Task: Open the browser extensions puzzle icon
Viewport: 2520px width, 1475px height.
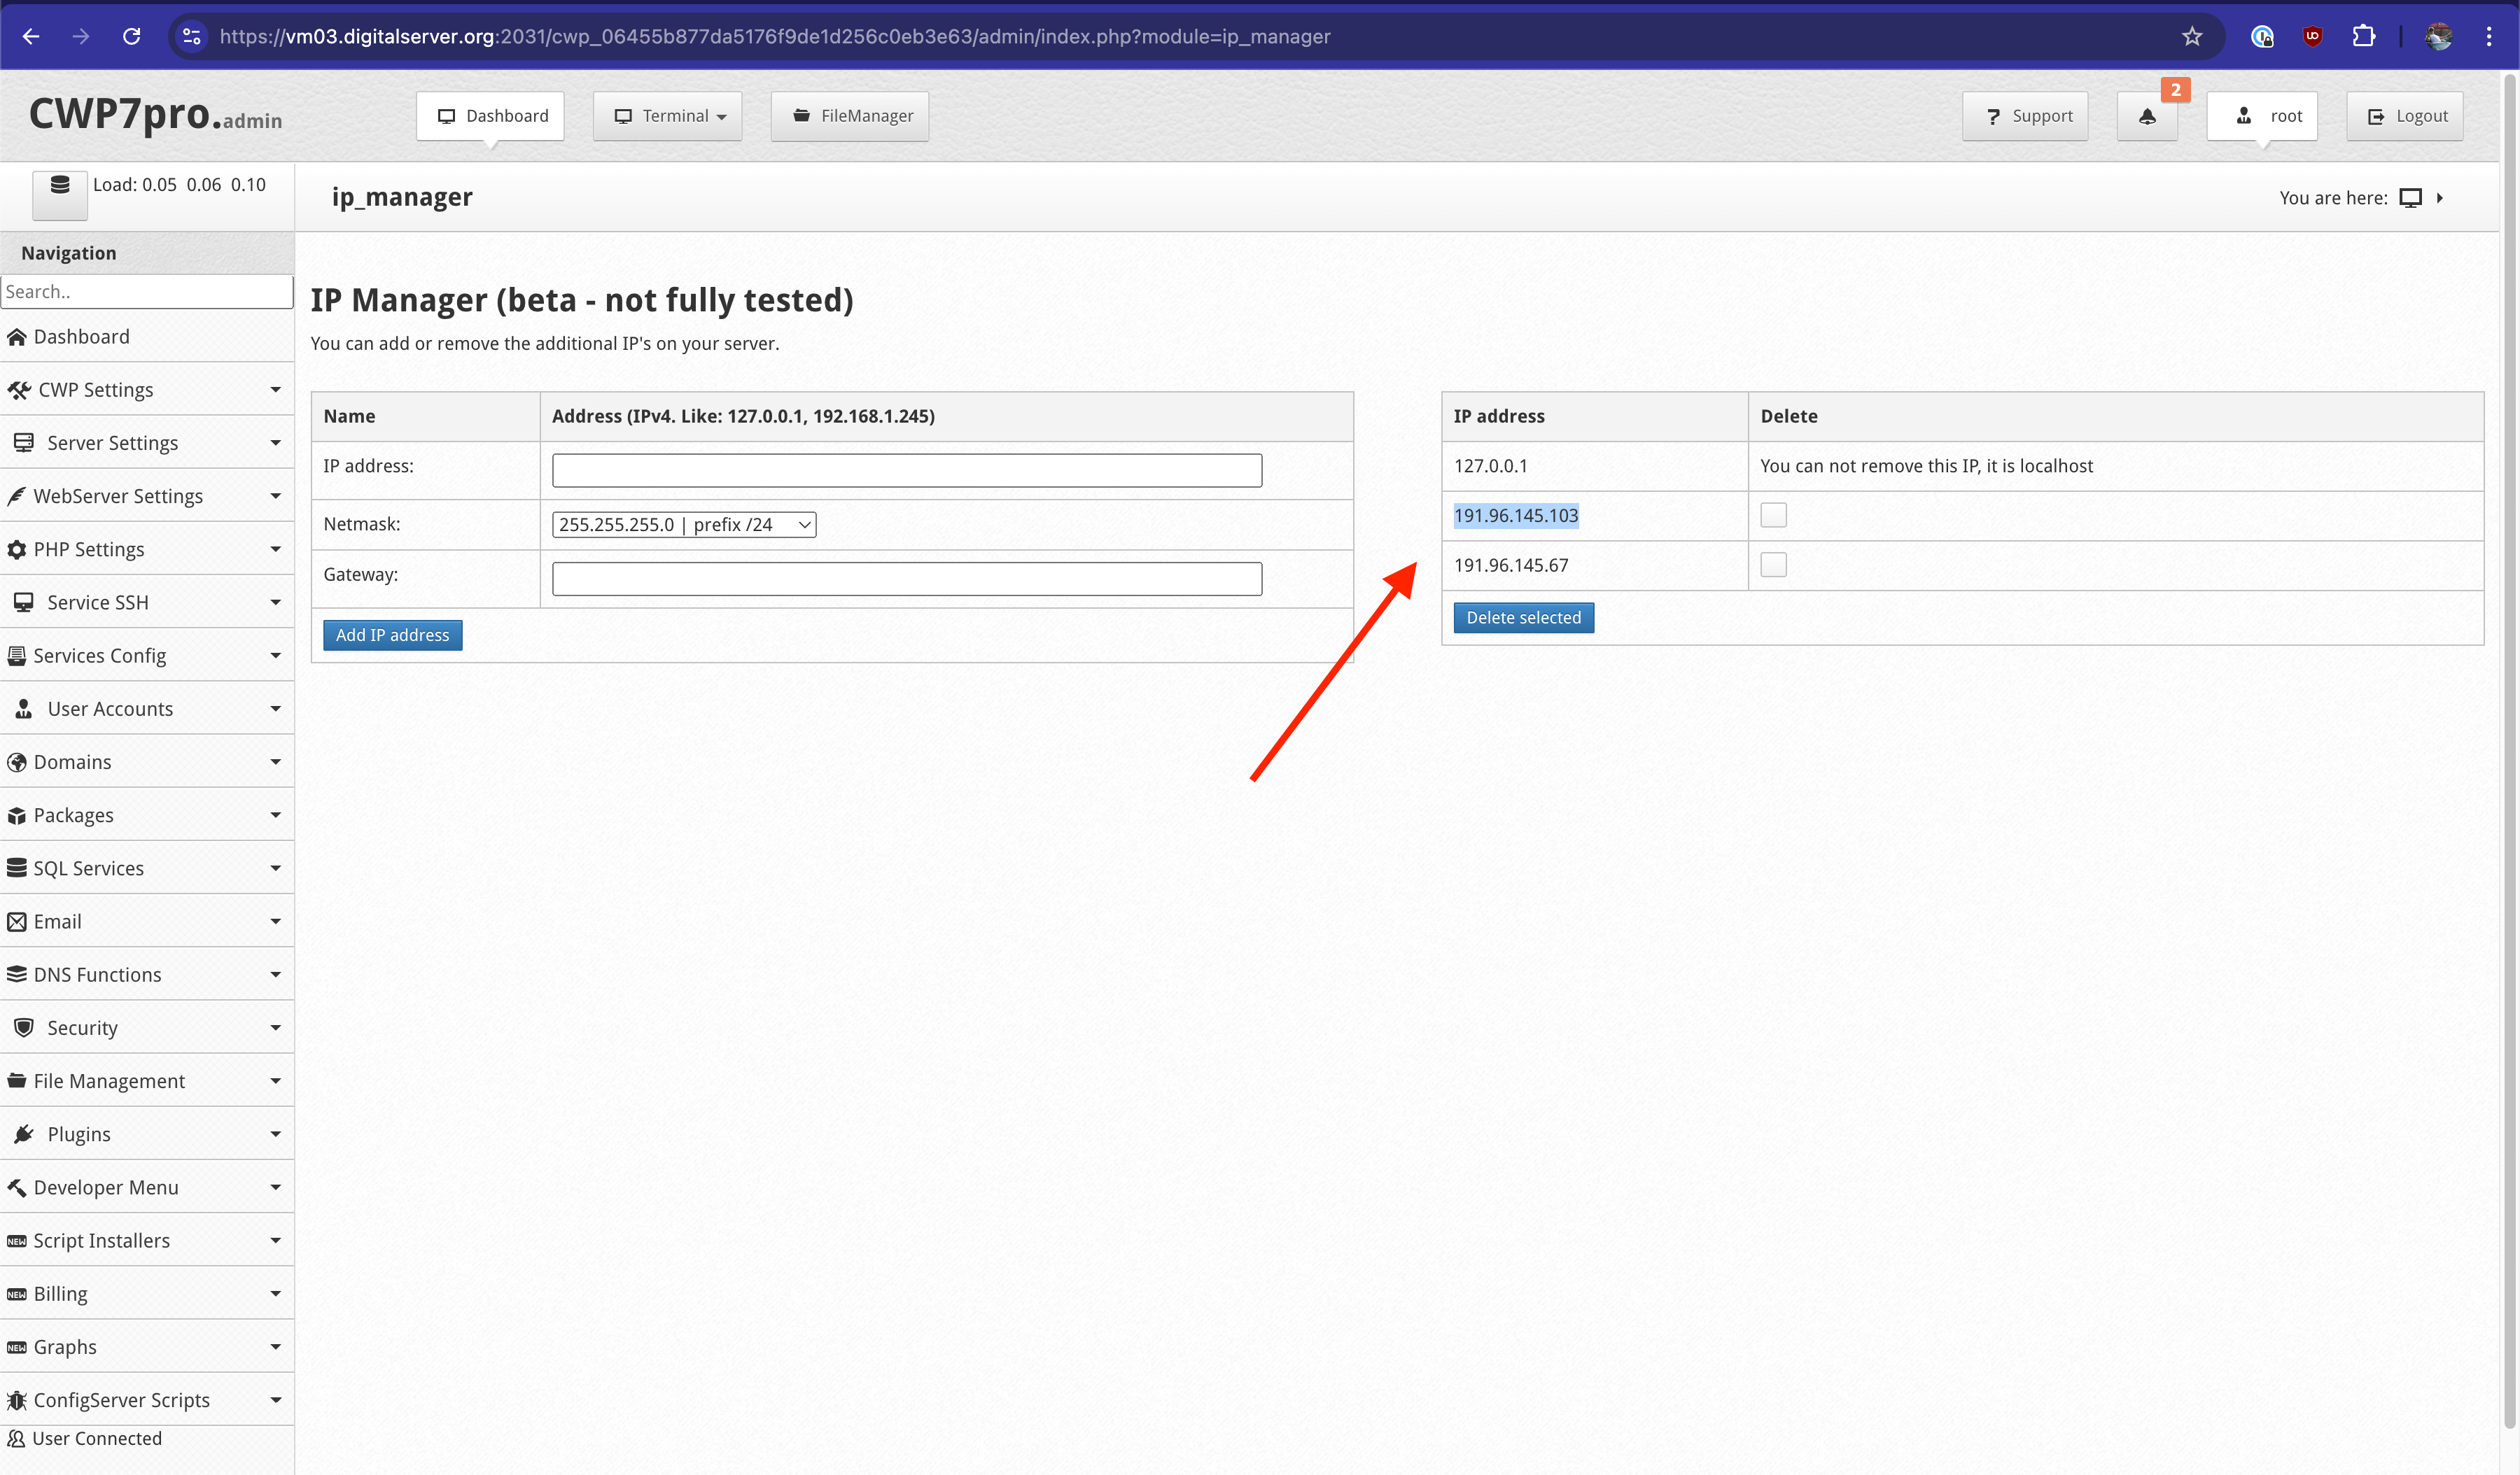Action: point(2363,36)
